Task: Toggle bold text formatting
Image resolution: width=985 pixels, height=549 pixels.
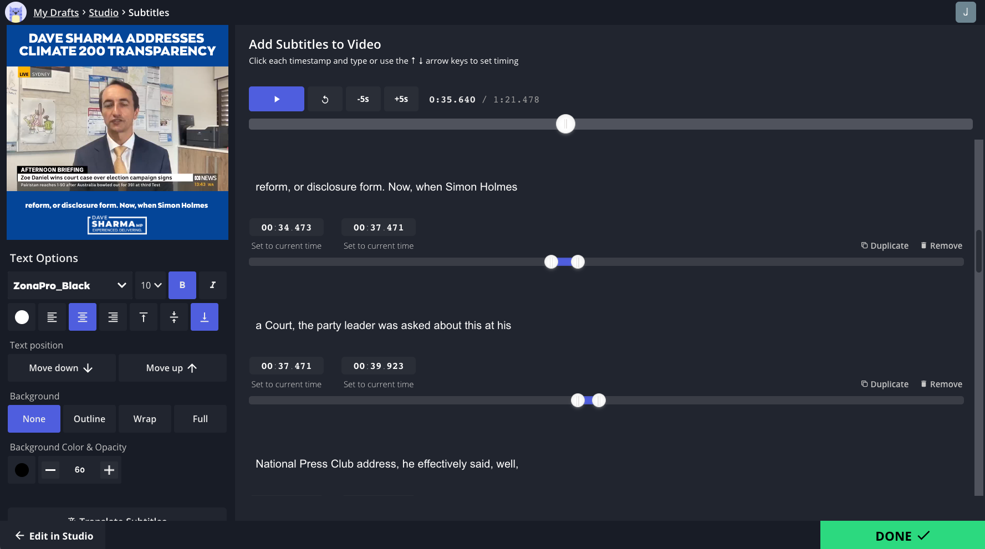Action: point(182,285)
